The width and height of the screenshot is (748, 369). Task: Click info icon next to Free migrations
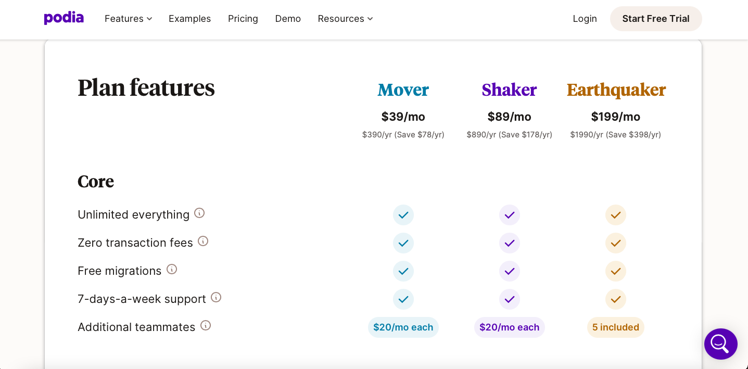click(x=172, y=269)
